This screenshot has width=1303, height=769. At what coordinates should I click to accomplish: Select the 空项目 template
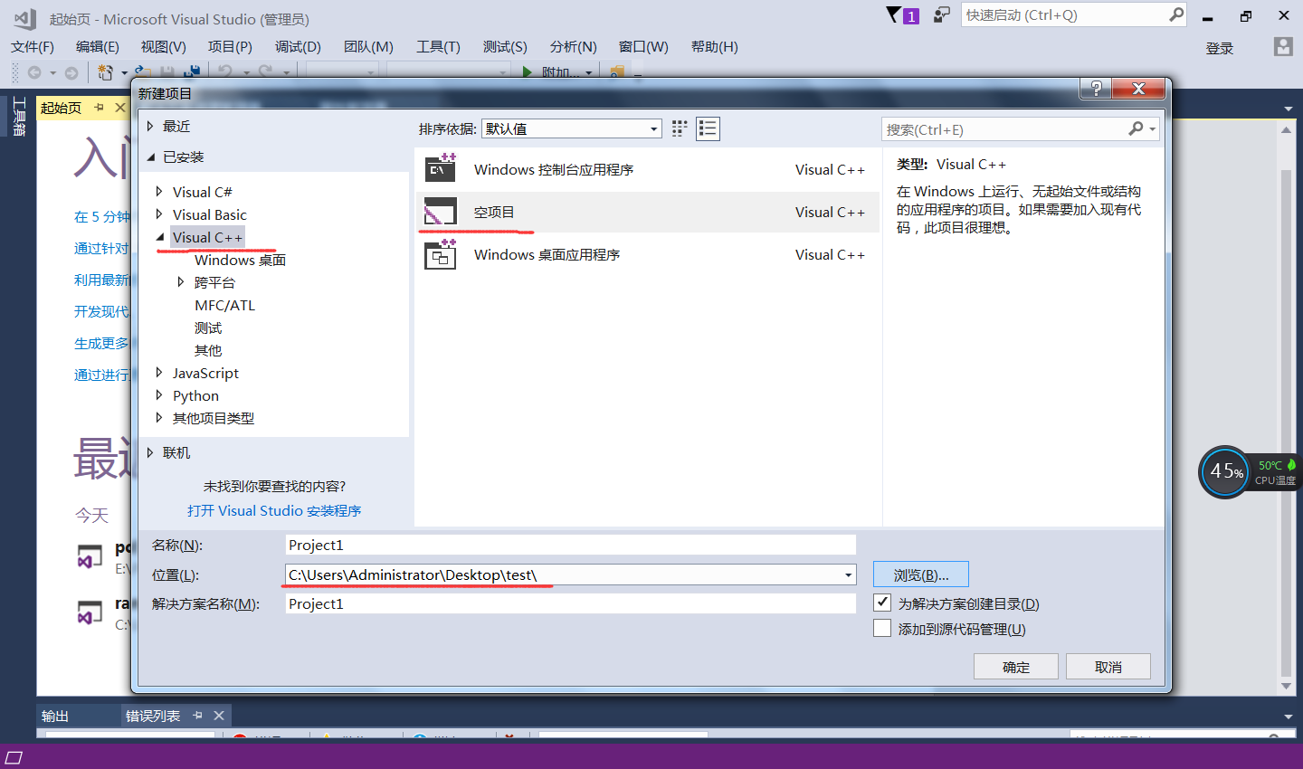click(x=648, y=212)
